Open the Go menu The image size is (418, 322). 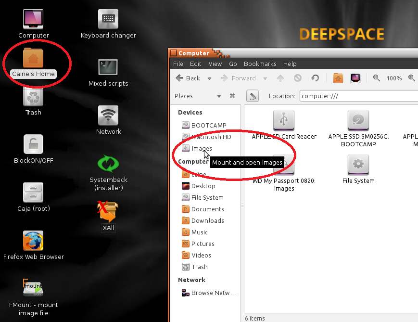point(233,64)
